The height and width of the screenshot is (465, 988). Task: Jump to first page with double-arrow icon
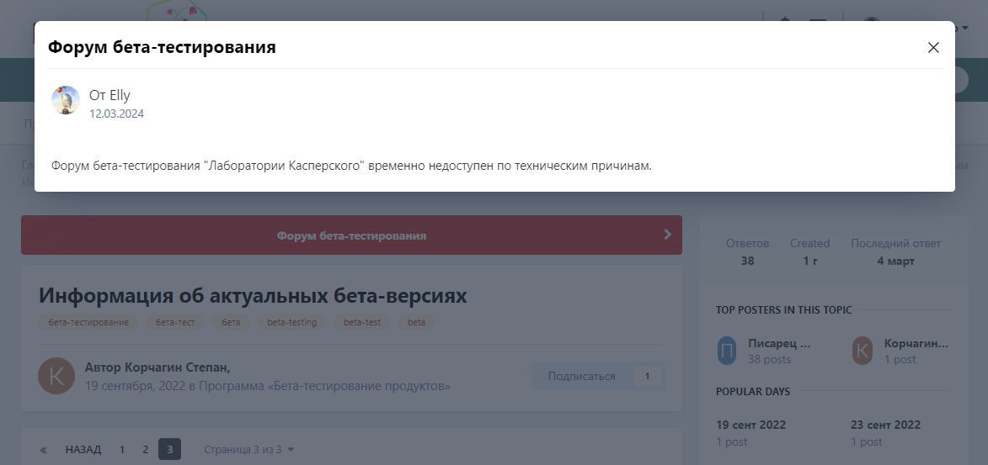pyautogui.click(x=44, y=450)
